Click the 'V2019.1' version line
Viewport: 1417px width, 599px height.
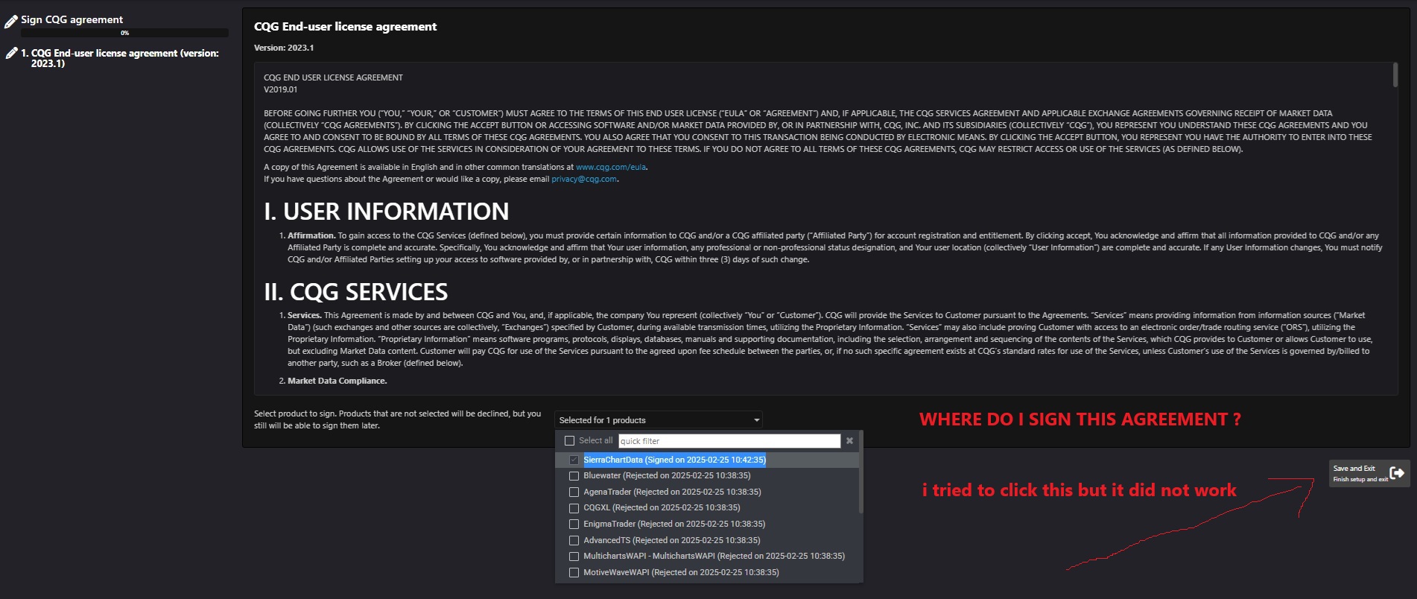[280, 89]
